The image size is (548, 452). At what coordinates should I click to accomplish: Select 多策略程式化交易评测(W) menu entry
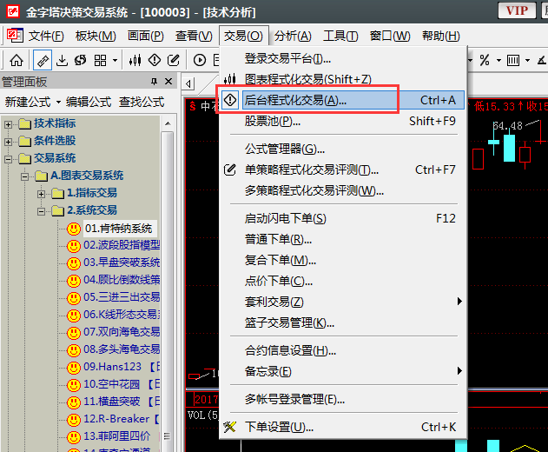tap(343, 190)
